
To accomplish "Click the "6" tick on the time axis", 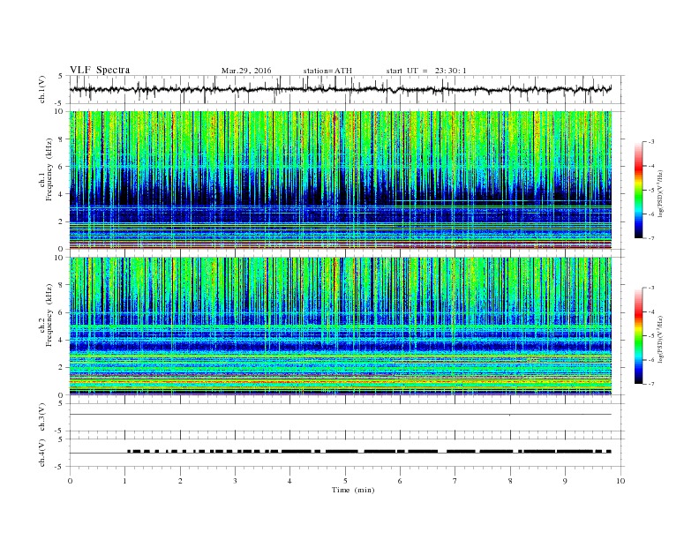I will [x=400, y=481].
